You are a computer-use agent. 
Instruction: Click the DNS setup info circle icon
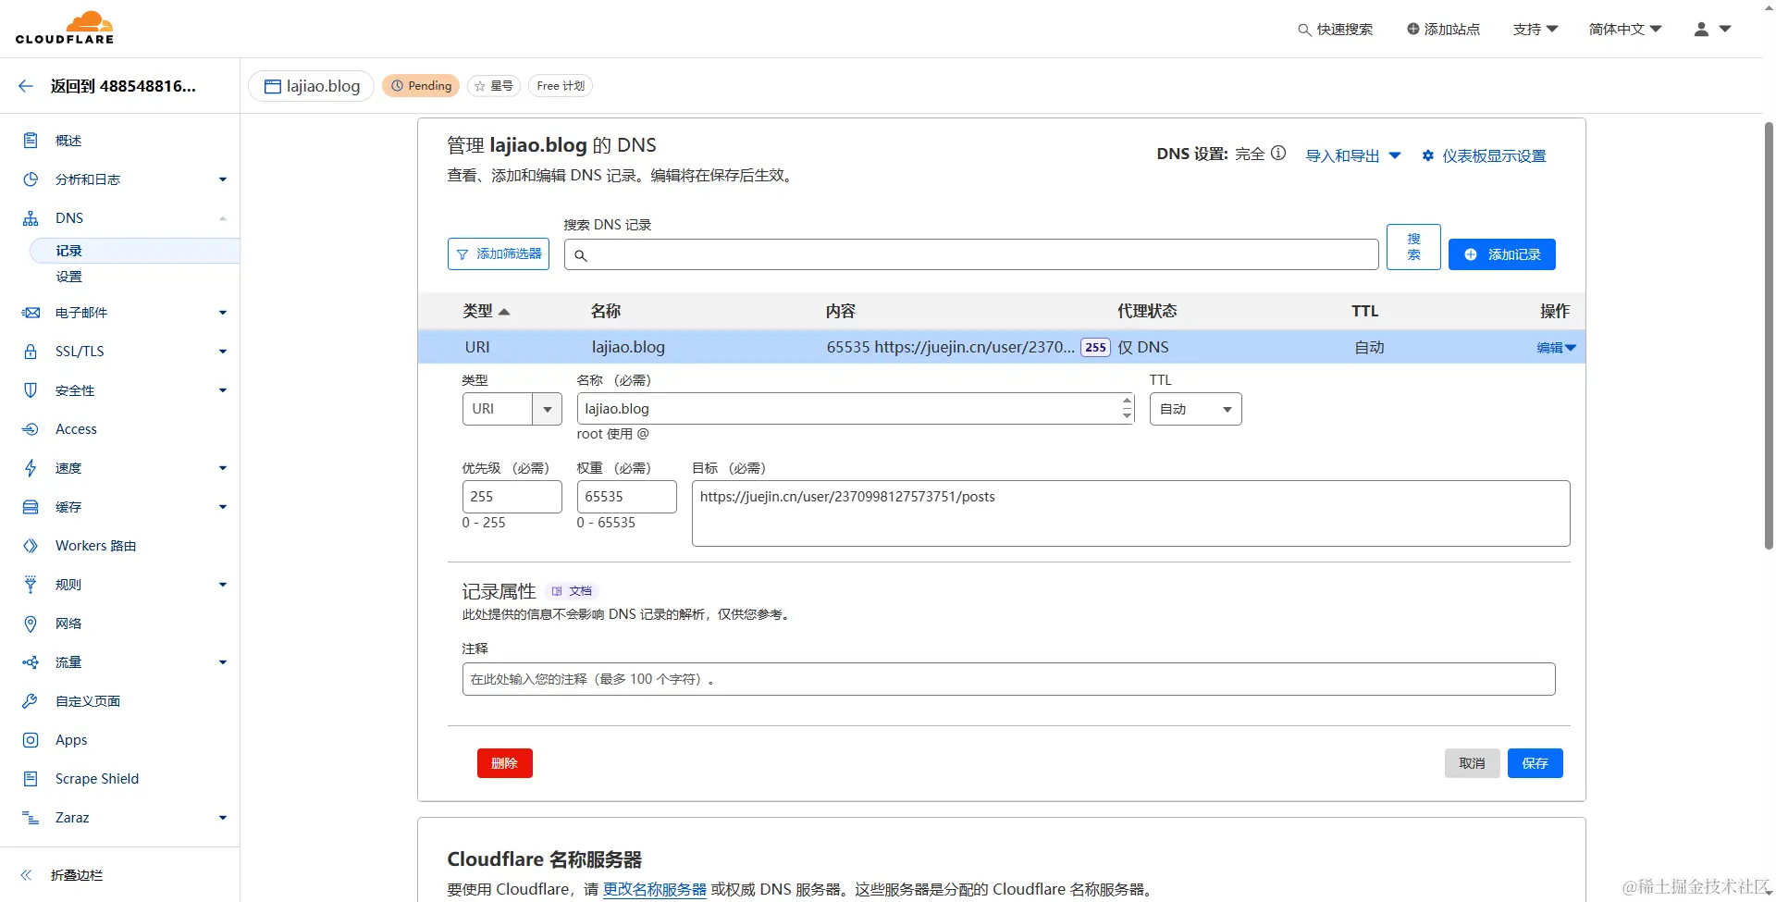(1278, 154)
